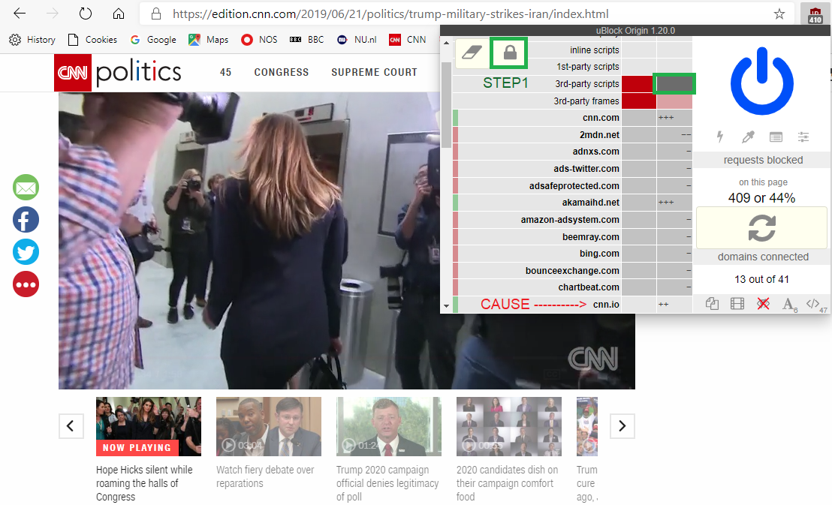Screen dimensions: 832x505
Task: Open more share options red dots icon
Action: click(x=26, y=284)
